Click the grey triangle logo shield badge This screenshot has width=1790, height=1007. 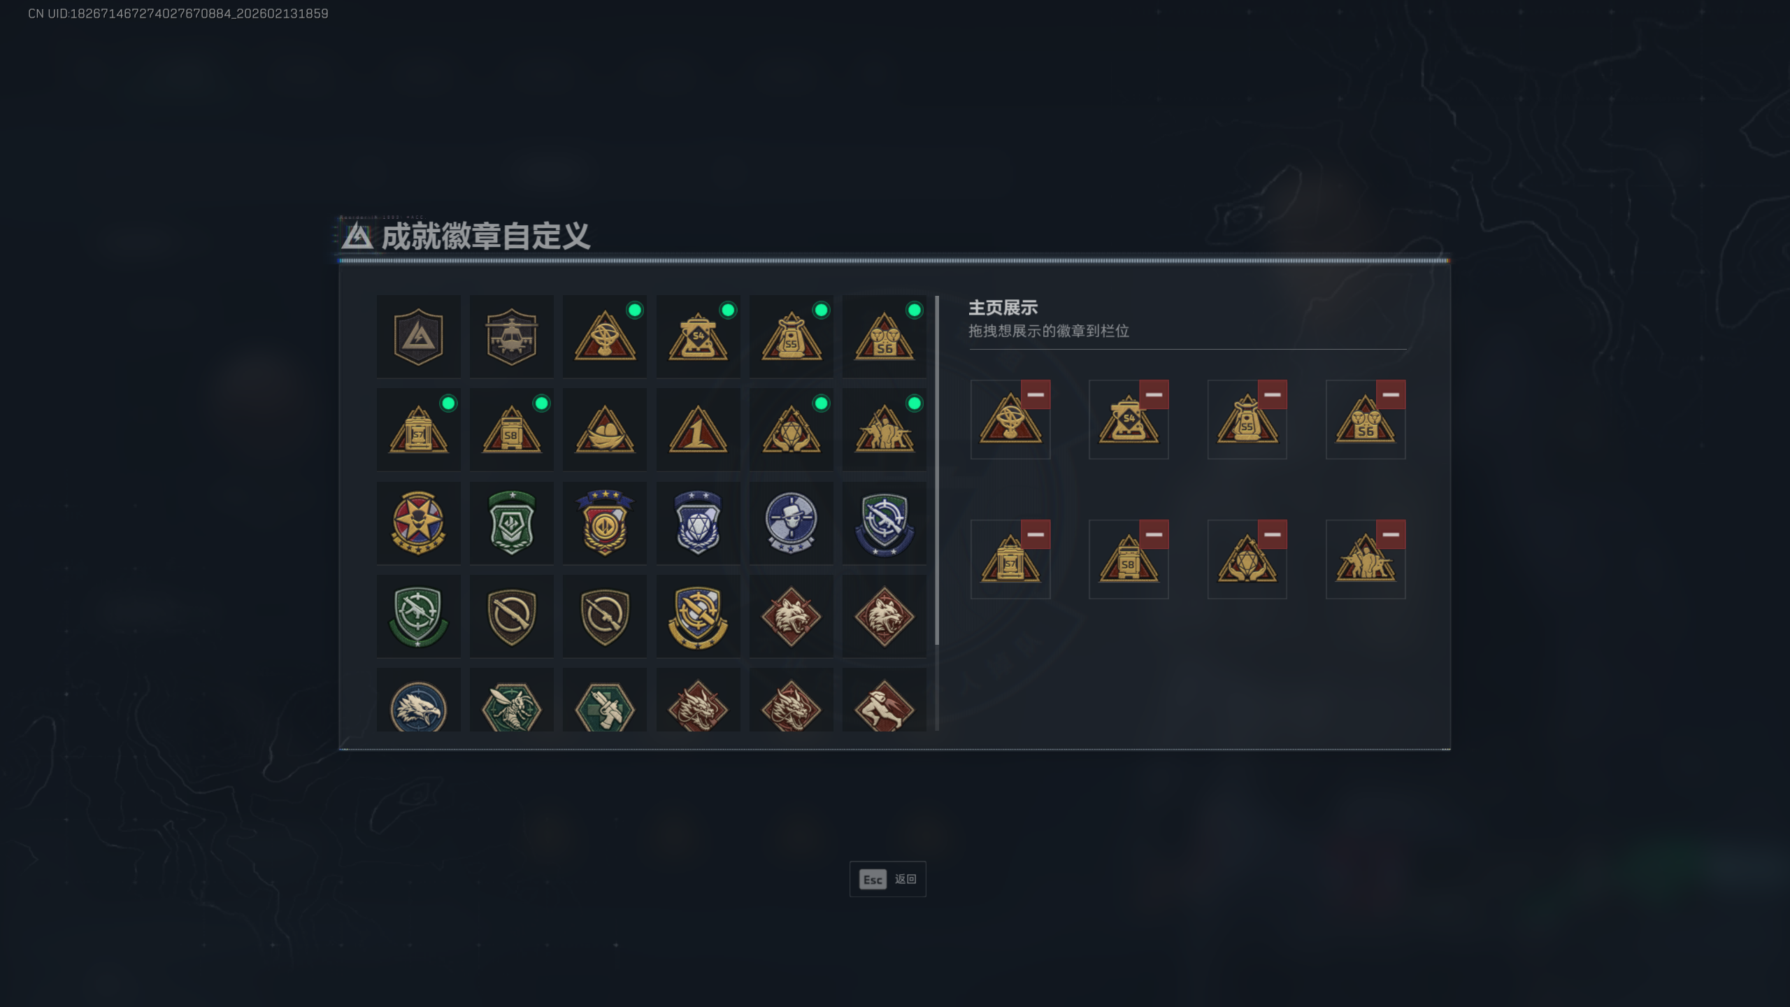tap(418, 336)
